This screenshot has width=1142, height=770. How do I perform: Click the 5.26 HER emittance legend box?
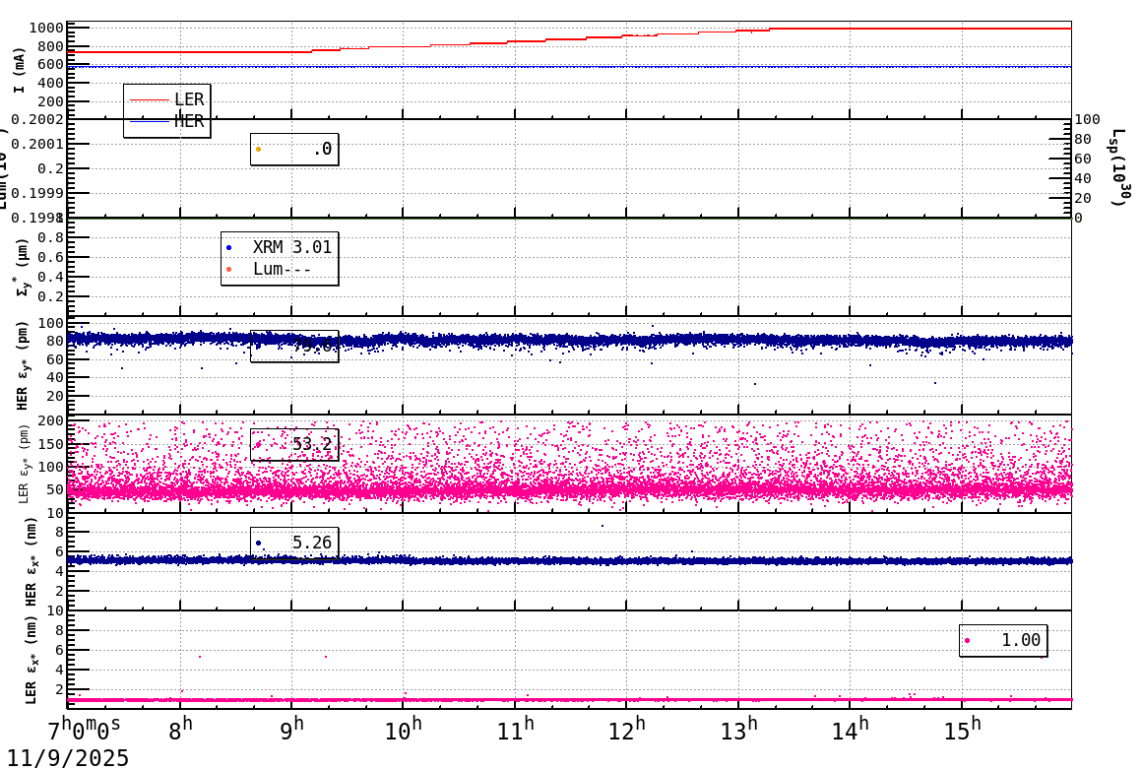pos(294,544)
